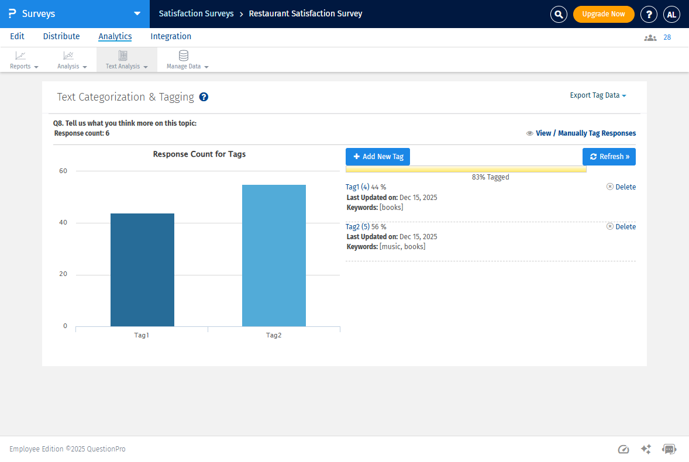Image resolution: width=689 pixels, height=462 pixels.
Task: Open the Reports dropdown menu
Action: coord(24,60)
